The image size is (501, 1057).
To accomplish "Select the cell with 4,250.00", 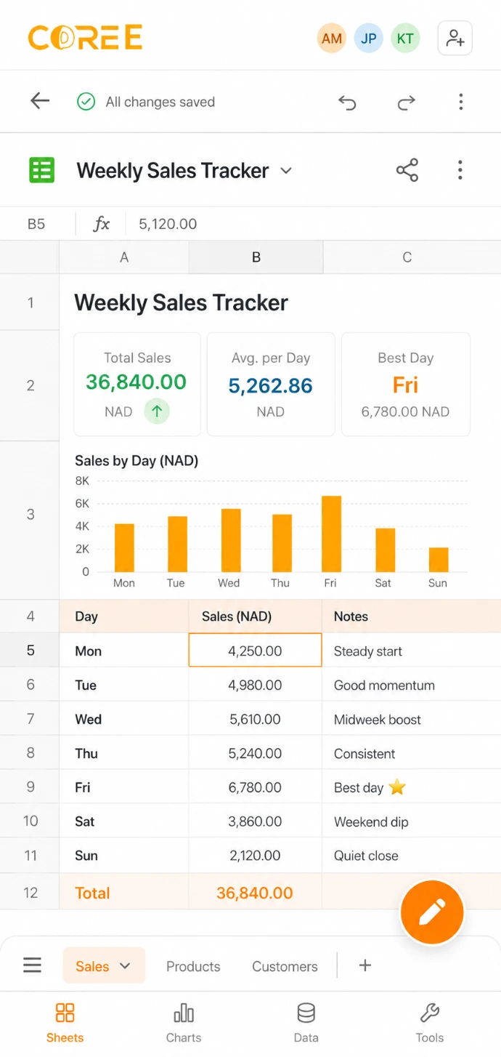I will click(x=255, y=650).
